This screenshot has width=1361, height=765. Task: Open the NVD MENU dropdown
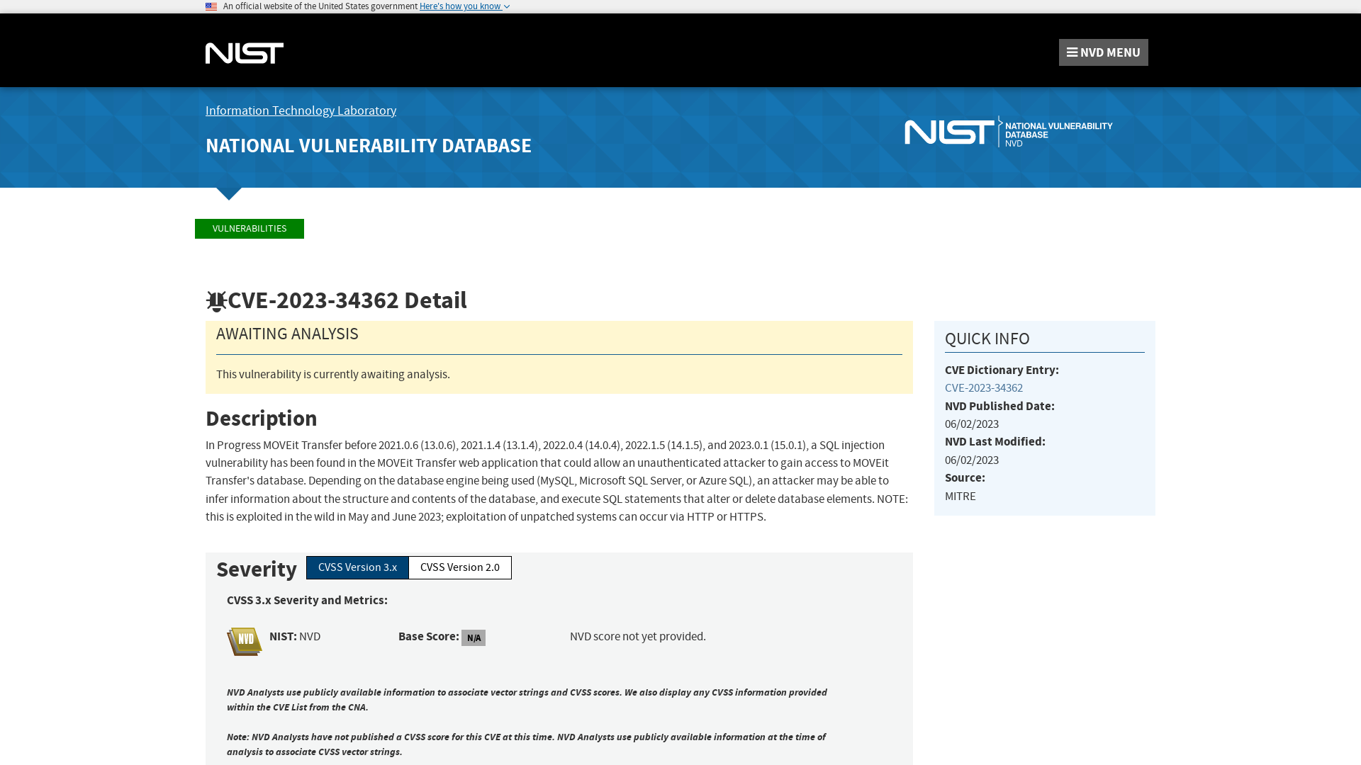pyautogui.click(x=1103, y=52)
